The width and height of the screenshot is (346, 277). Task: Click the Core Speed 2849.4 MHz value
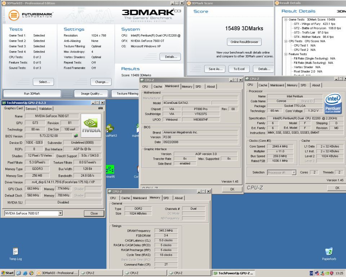[280, 146]
